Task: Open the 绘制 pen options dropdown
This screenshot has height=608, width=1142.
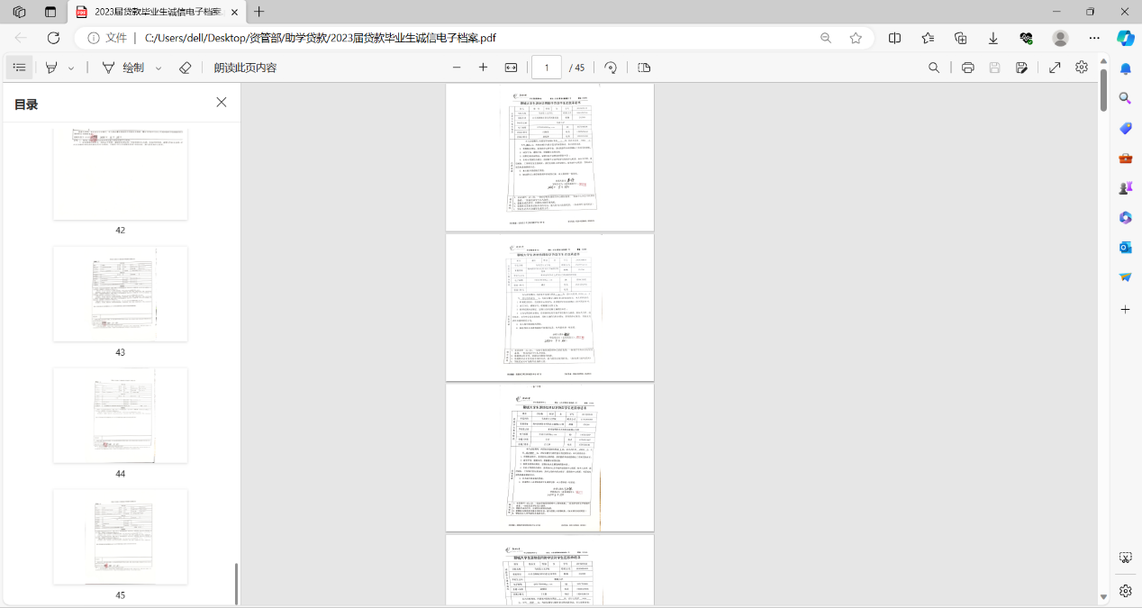Action: 159,68
